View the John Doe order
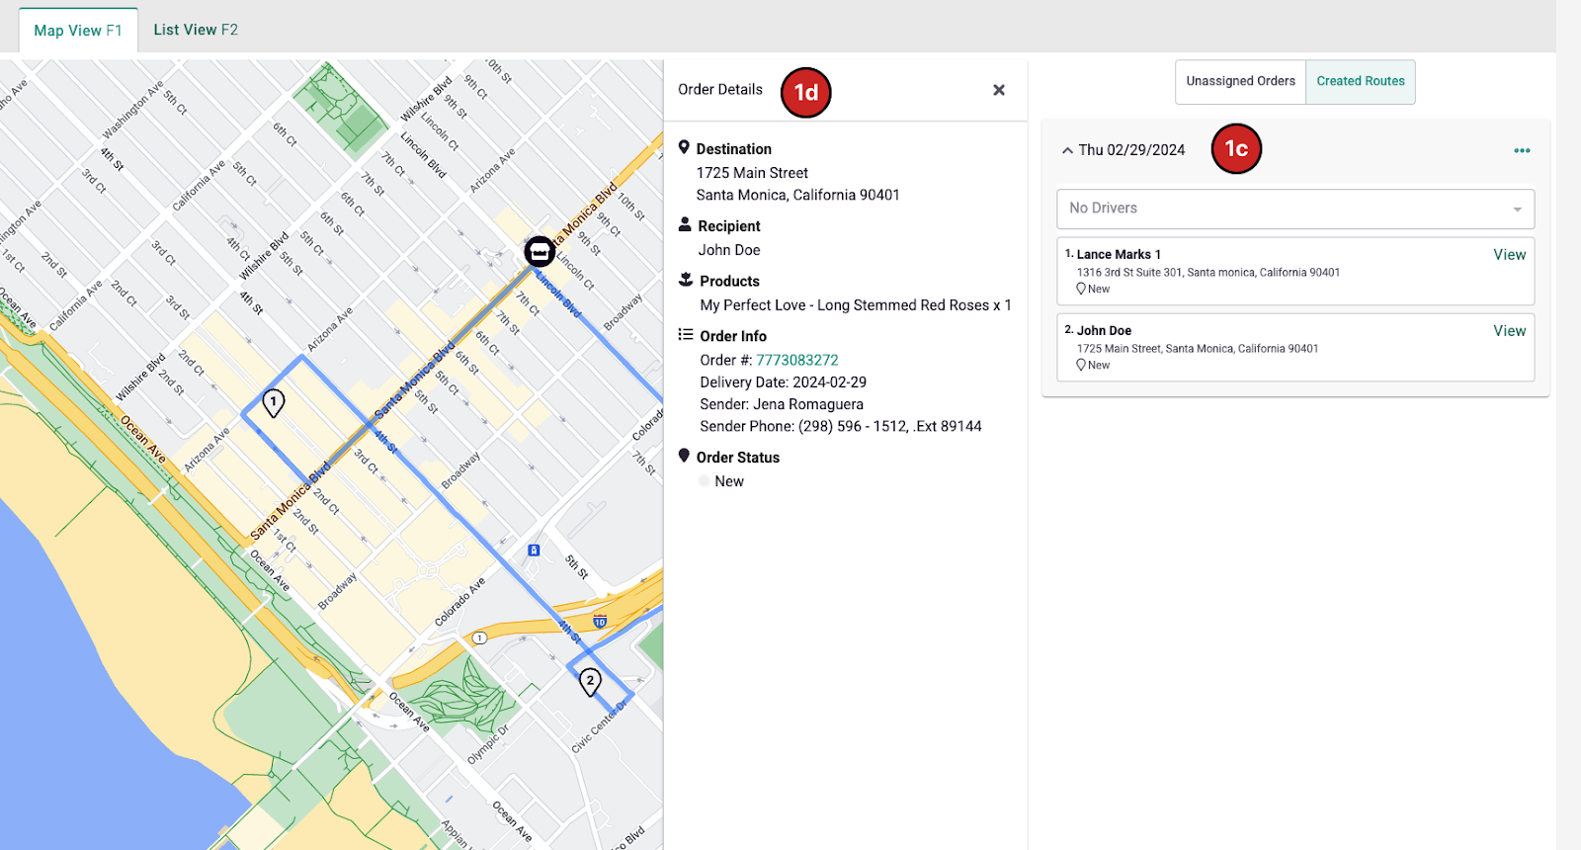Screen dimensions: 1581x850 click(x=1509, y=331)
